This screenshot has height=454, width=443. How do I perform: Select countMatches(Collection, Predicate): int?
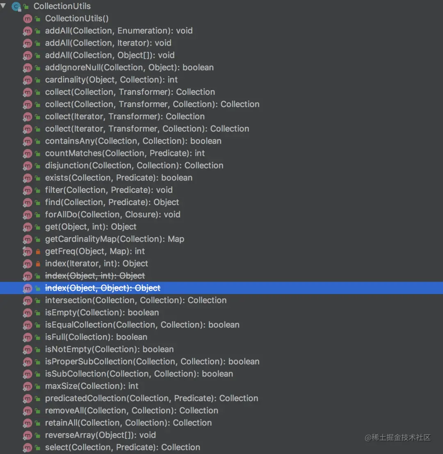(125, 153)
